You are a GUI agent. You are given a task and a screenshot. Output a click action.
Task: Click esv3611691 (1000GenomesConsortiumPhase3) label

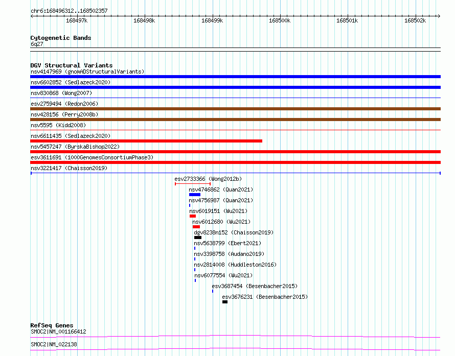92,157
